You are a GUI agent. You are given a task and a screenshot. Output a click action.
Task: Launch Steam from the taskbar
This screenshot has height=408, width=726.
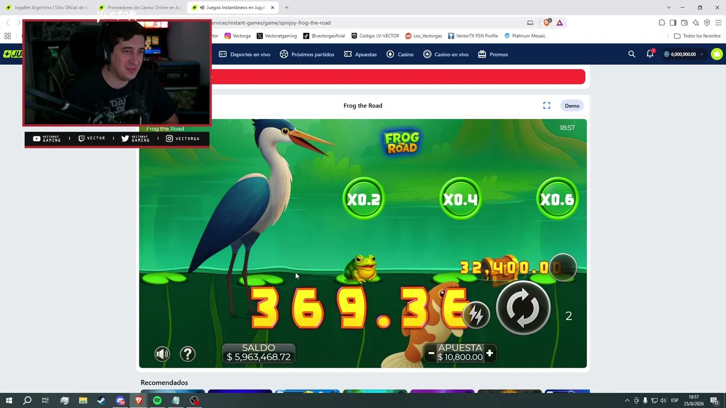tap(102, 401)
